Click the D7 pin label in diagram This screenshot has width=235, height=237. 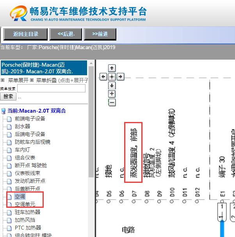pos(134,193)
